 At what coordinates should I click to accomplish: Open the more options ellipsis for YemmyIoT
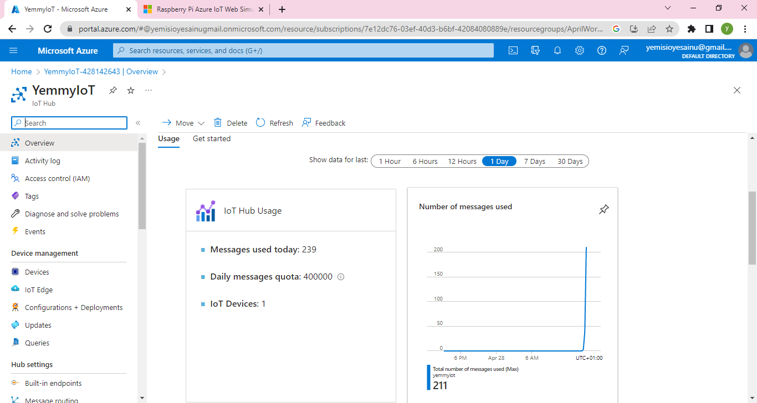coord(149,90)
